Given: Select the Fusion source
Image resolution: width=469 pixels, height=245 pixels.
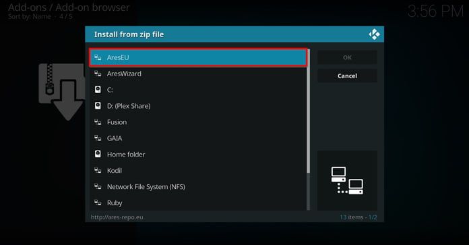Looking at the screenshot, I should 198,122.
